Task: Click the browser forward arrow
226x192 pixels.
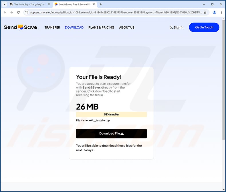Action: 11,12
